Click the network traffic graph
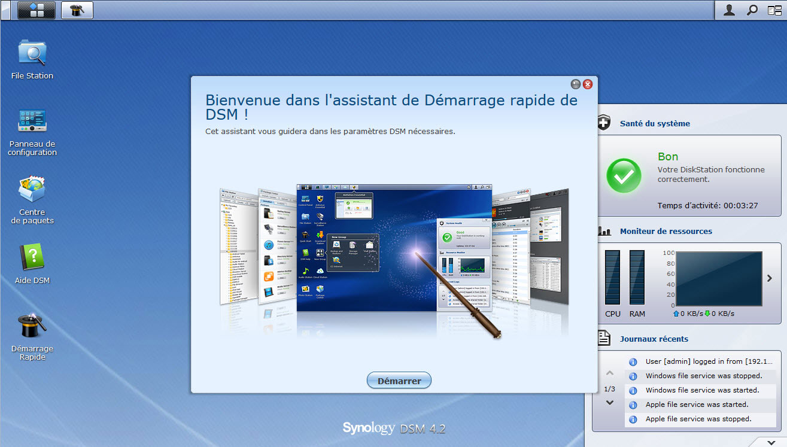This screenshot has width=787, height=447. click(719, 279)
